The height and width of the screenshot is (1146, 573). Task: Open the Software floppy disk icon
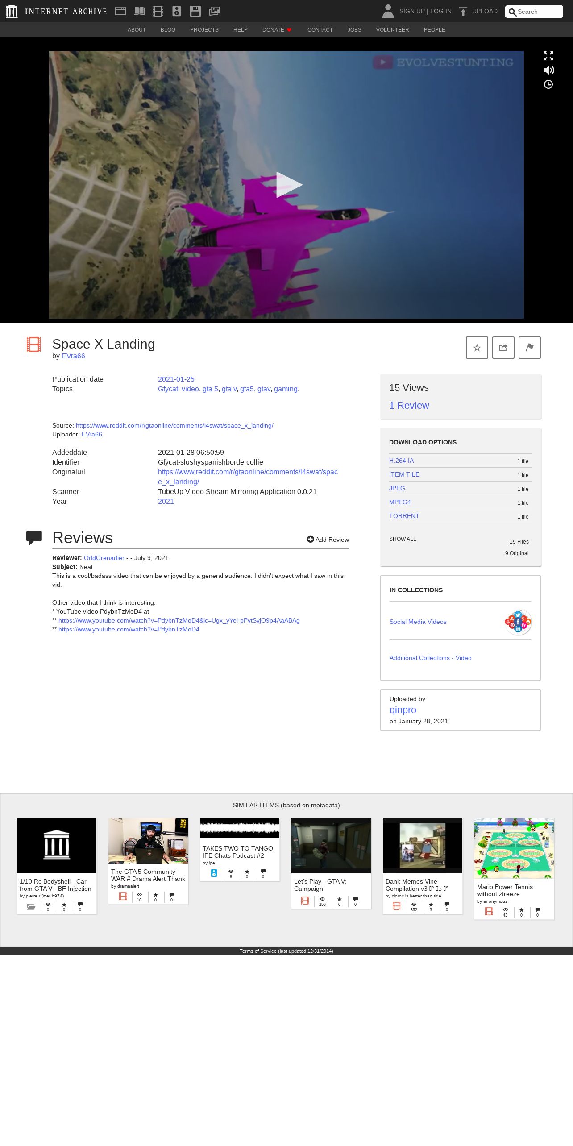pyautogui.click(x=195, y=11)
